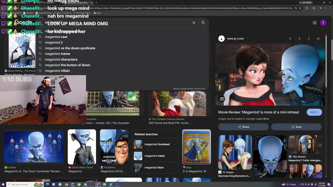Open the Windows Start menu
Viewport: 333px width, 187px height.
pos(3,184)
